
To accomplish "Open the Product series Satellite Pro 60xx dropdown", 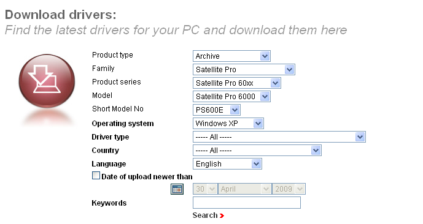I will pyautogui.click(x=237, y=83).
